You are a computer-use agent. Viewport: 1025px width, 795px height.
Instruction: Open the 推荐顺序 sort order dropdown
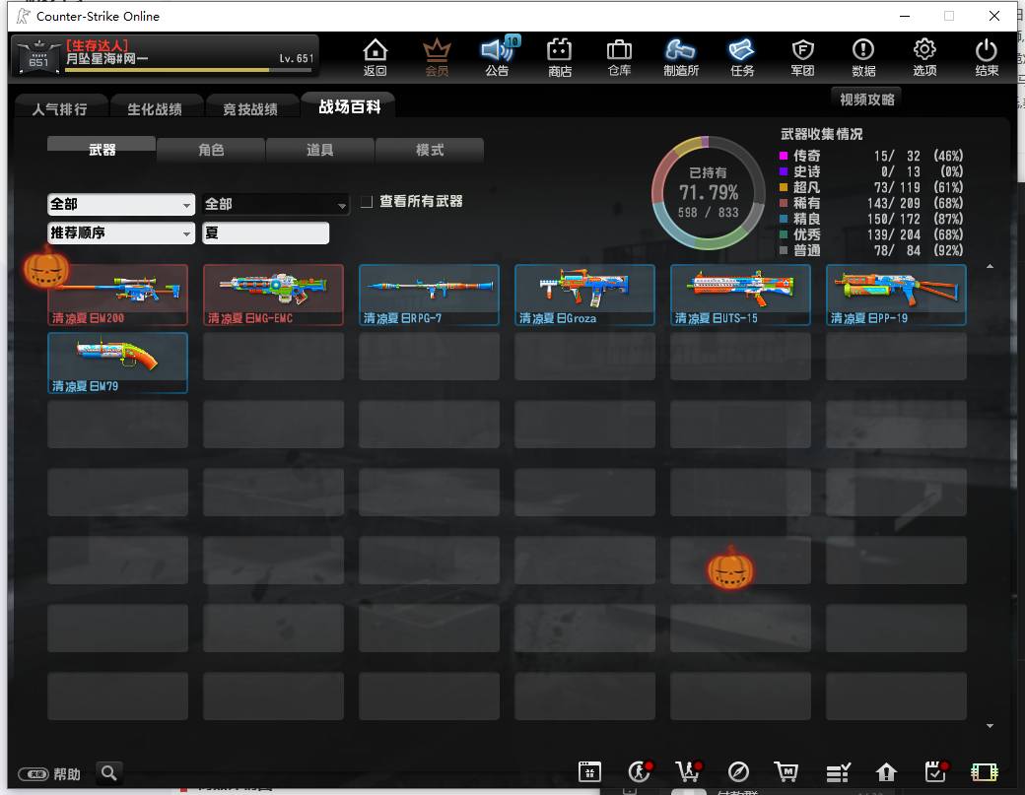pyautogui.click(x=121, y=233)
